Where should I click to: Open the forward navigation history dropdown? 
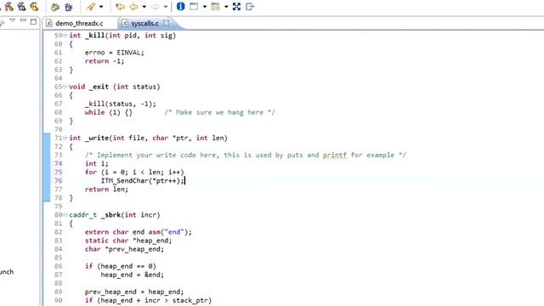[166, 7]
